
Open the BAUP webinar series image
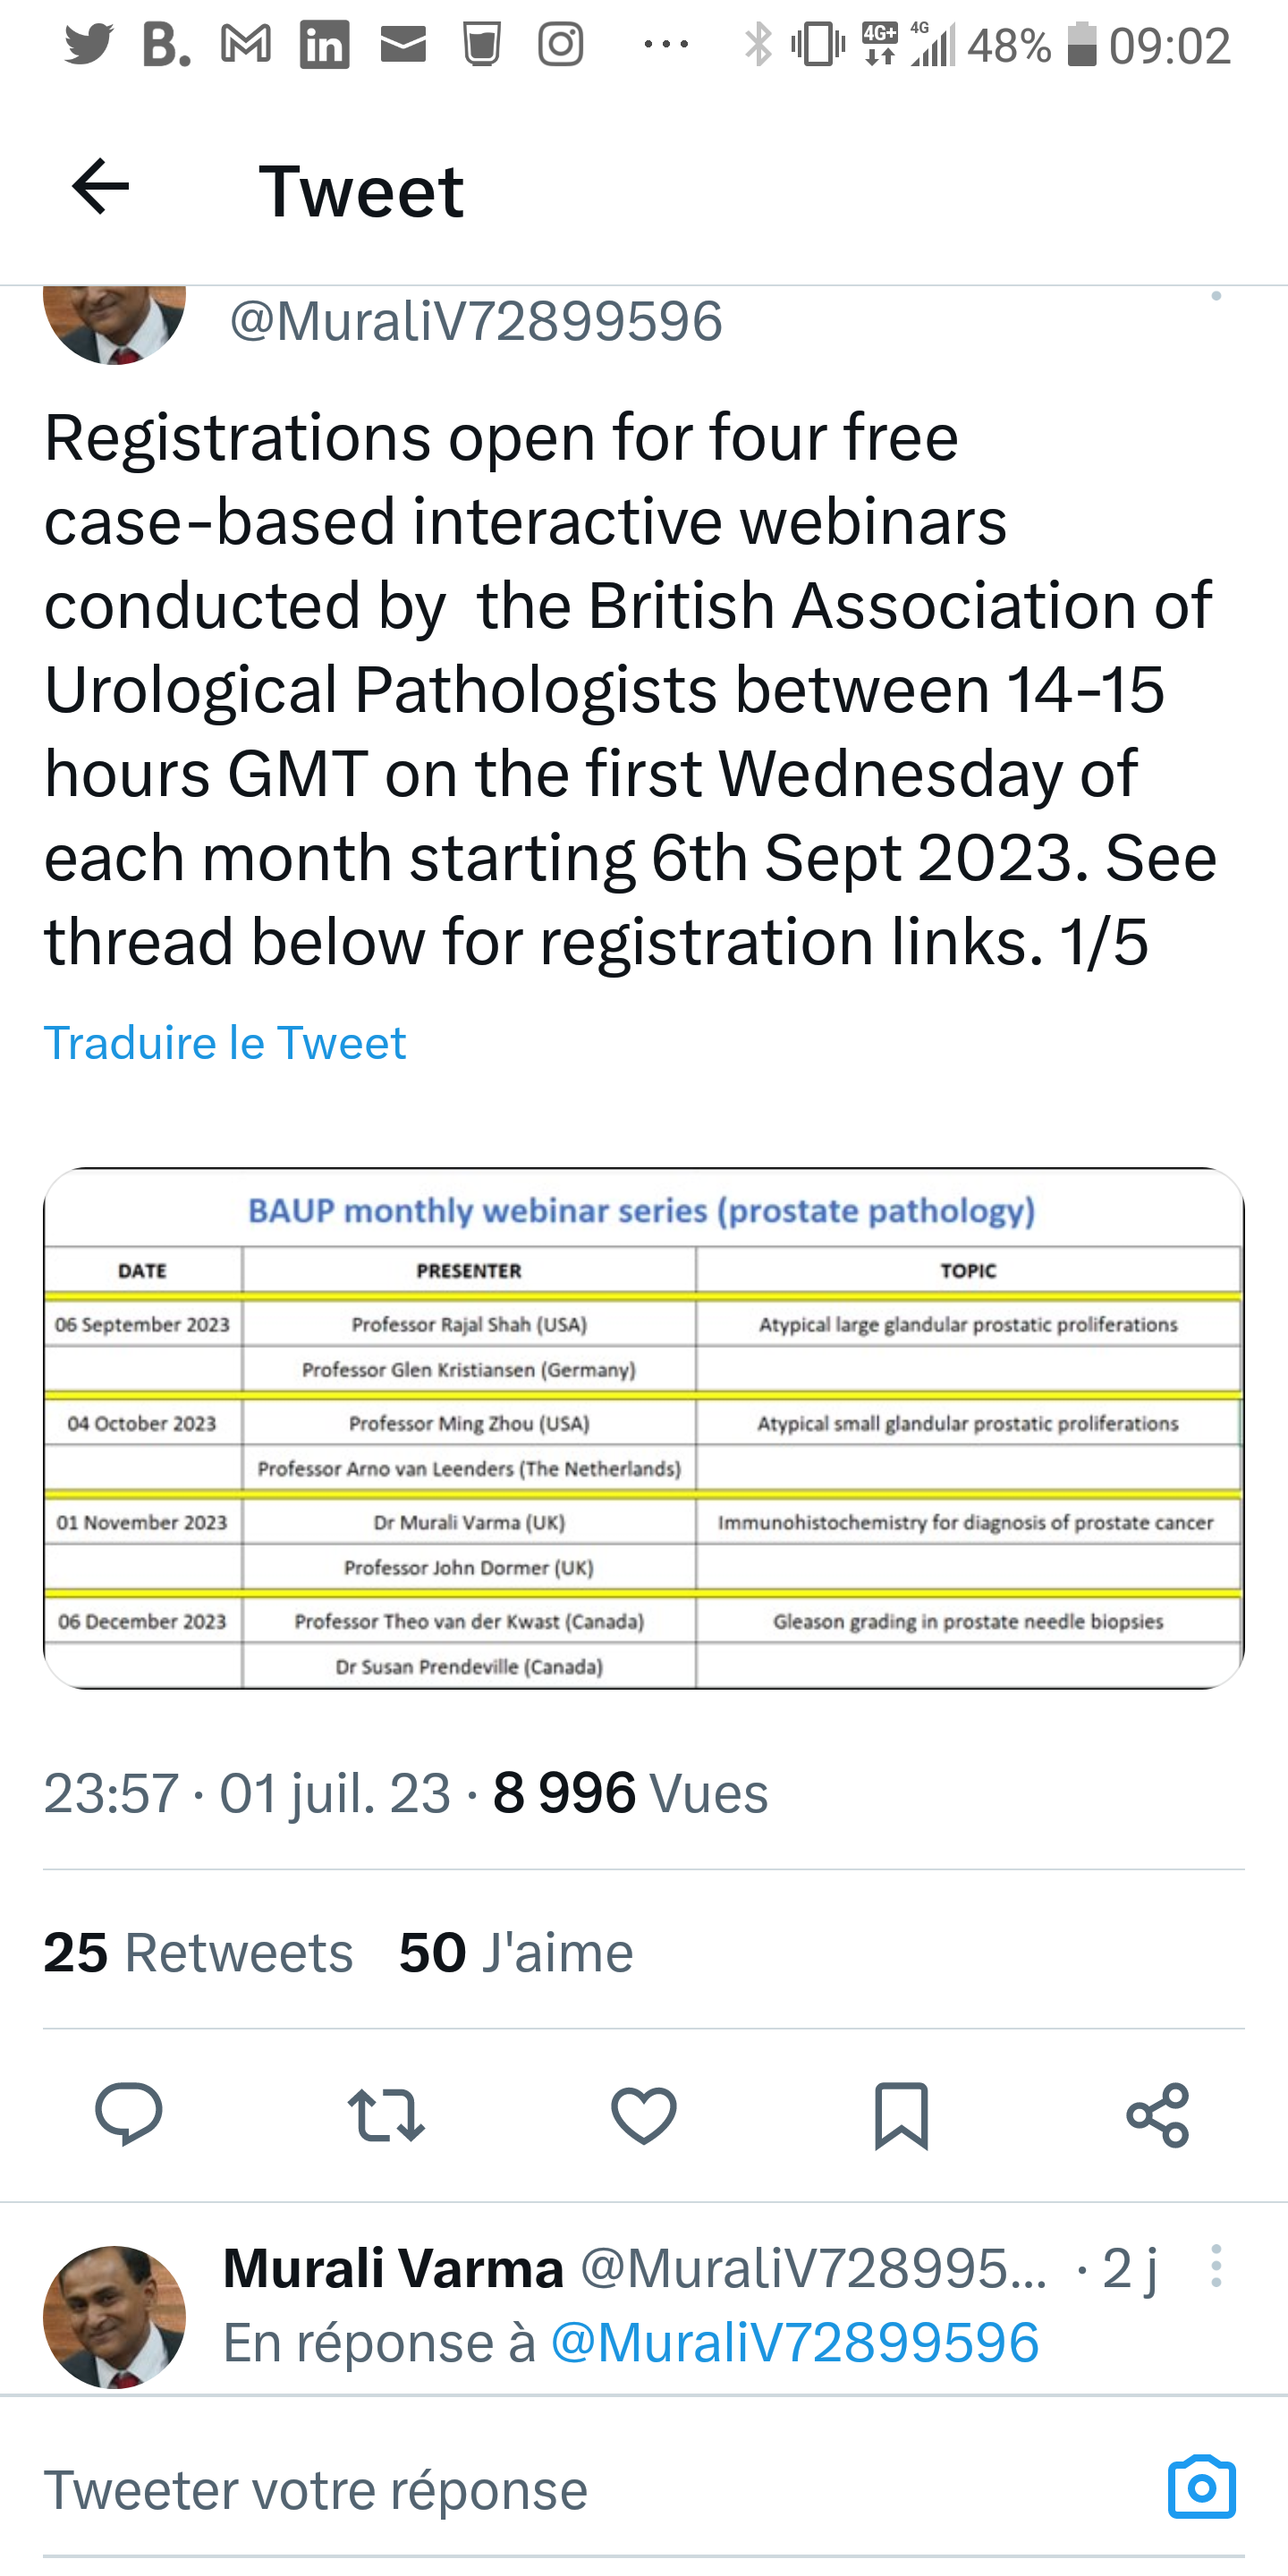click(644, 1428)
